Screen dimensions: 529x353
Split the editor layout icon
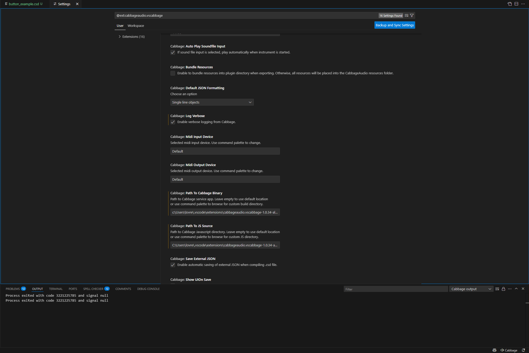(x=516, y=4)
